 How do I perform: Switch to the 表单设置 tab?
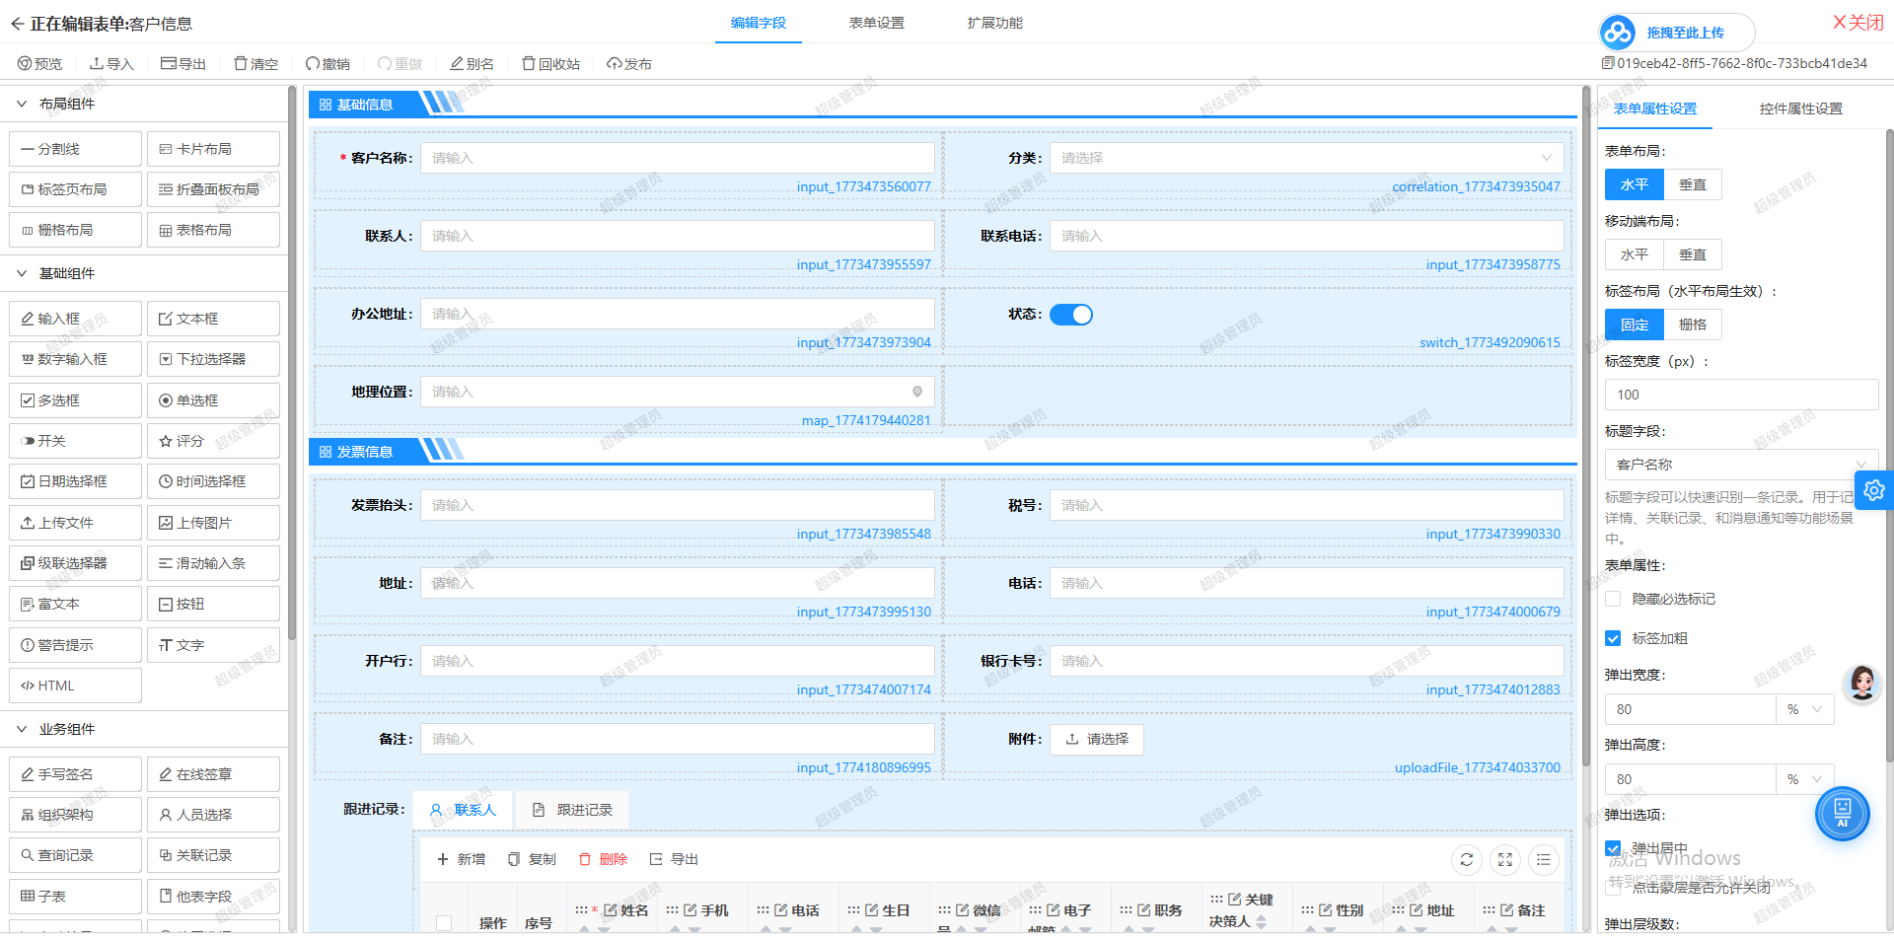click(877, 23)
